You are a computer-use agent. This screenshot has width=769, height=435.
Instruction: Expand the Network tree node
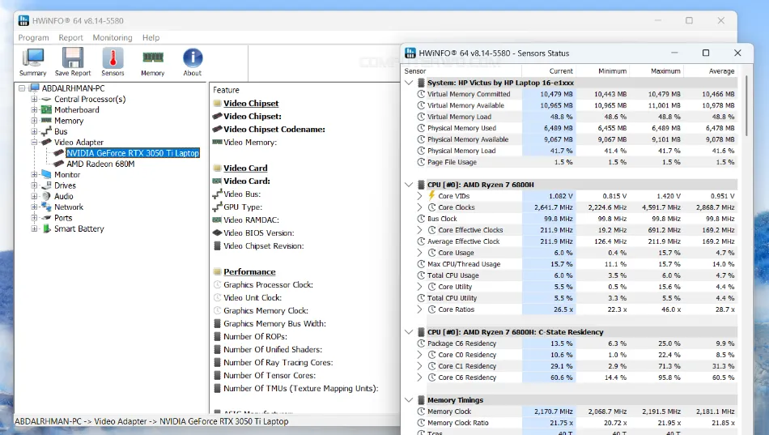coord(34,207)
